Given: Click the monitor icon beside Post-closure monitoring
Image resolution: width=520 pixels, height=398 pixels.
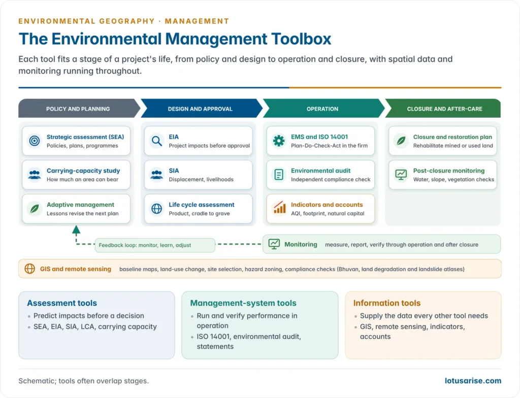Looking at the screenshot, I should pyautogui.click(x=401, y=175).
